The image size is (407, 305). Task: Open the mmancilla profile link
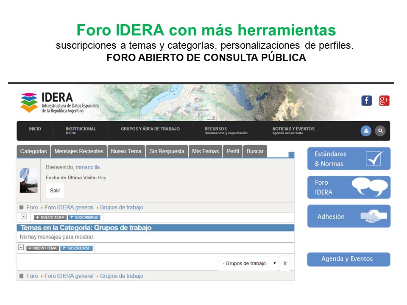pos(88,167)
